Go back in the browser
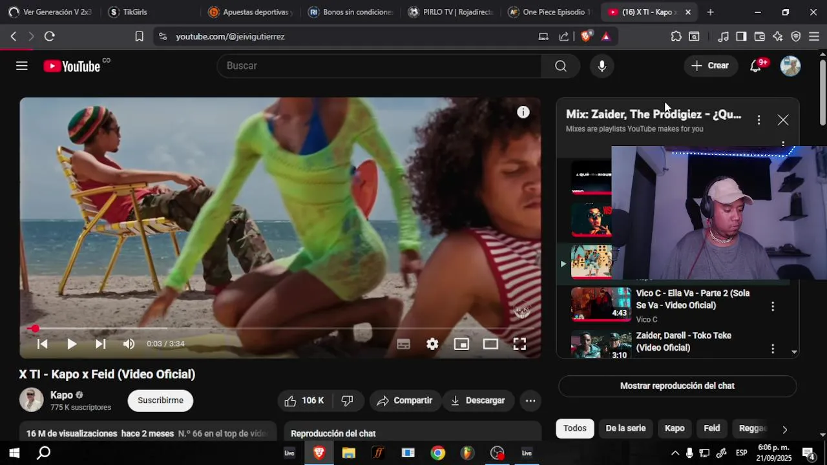 pos(14,37)
